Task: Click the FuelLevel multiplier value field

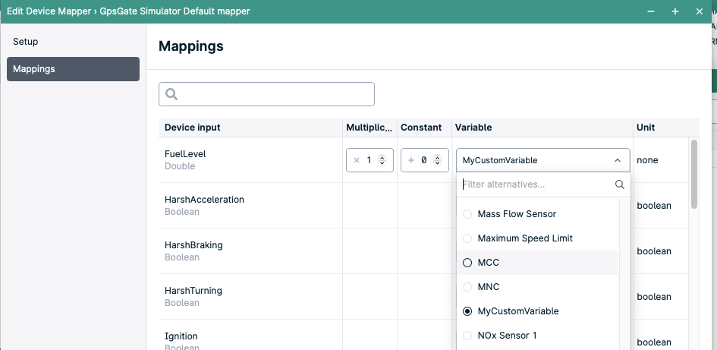Action: click(370, 160)
